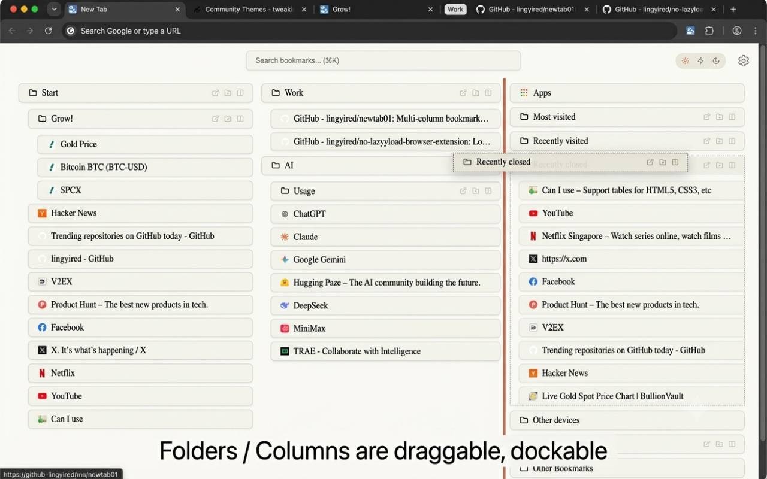Screen dimensions: 767x479
Task: Open the tab search chevron dropdown
Action: [55, 10]
